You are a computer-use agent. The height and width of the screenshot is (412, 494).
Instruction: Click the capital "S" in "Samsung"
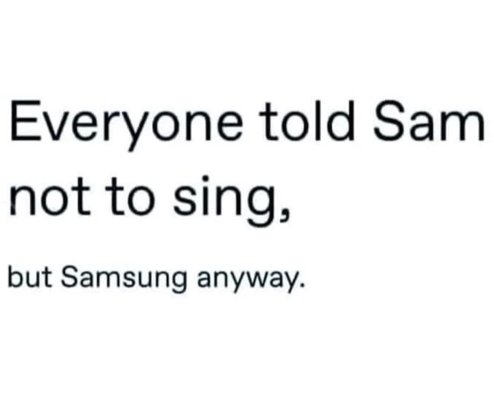click(70, 277)
